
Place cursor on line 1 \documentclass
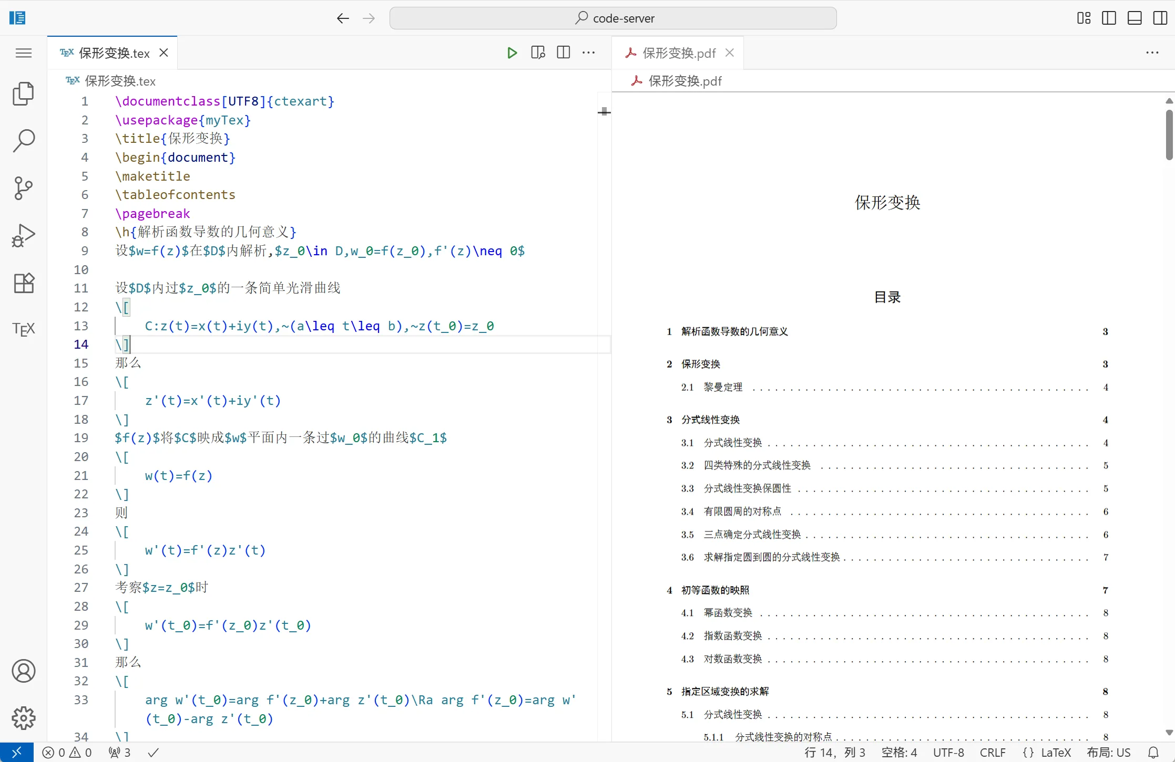(x=225, y=101)
